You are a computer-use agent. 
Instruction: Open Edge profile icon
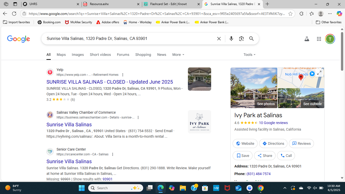coord(321,14)
